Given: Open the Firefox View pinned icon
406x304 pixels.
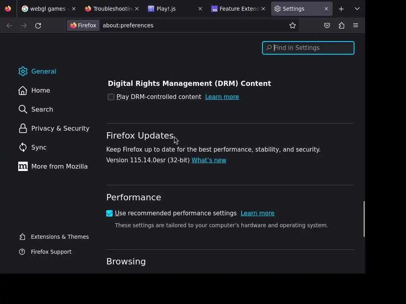Looking at the screenshot, I should 8,9.
